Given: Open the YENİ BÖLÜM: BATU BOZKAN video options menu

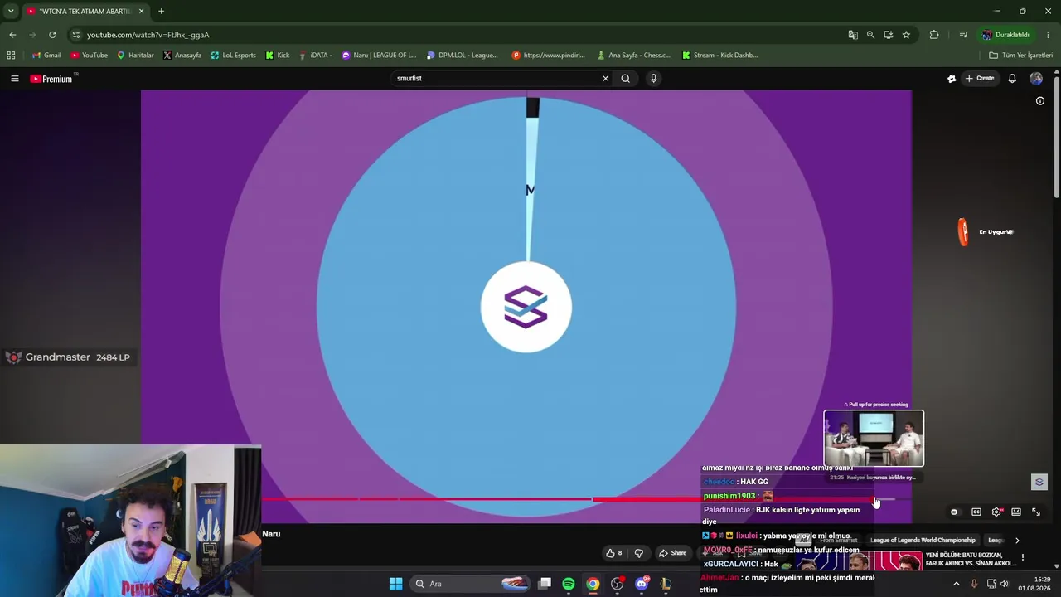Looking at the screenshot, I should [1023, 557].
